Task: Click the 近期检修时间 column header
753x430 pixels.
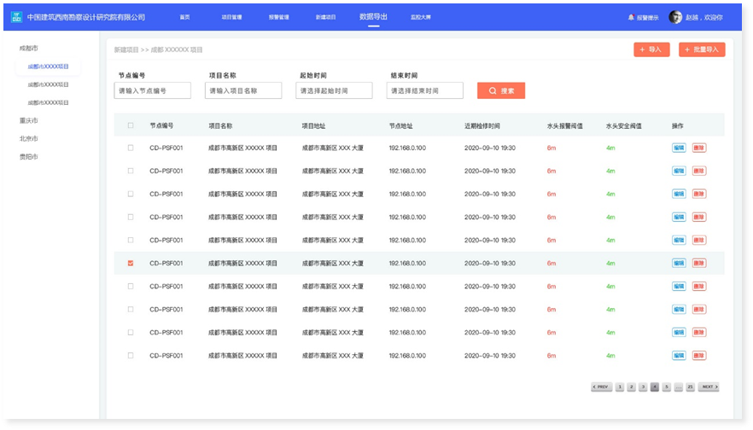Action: (x=482, y=125)
